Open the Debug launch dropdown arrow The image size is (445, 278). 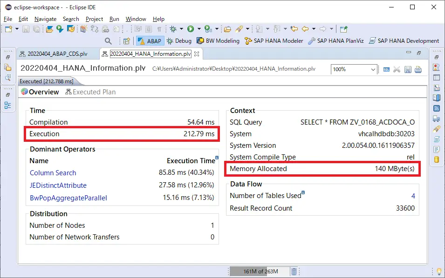coord(181,29)
